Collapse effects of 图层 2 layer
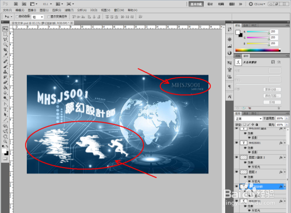Viewport: 291px width, 213px height. pyautogui.click(x=285, y=172)
